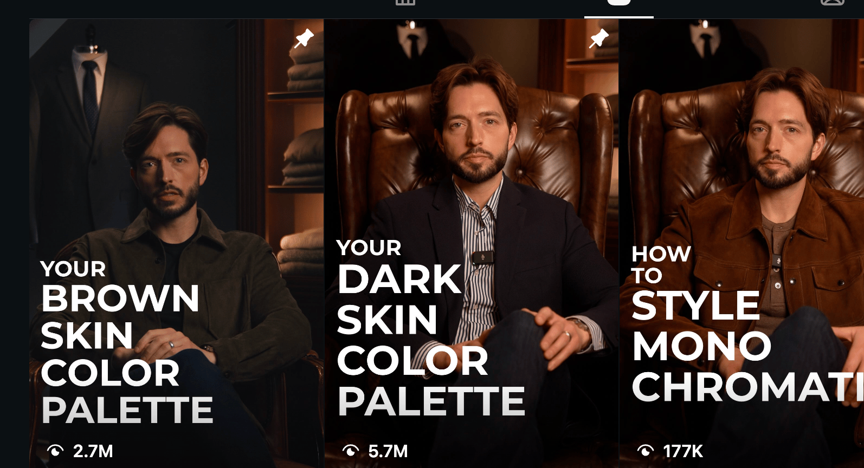Click the 'HOW TO STYLE MONO' title text
This screenshot has width=864, height=468.
pos(702,303)
